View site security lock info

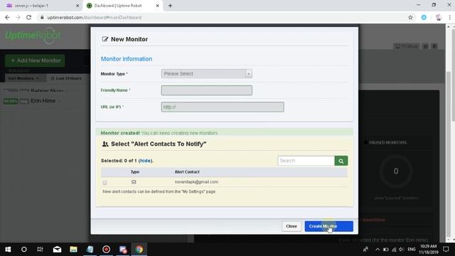coord(42,17)
